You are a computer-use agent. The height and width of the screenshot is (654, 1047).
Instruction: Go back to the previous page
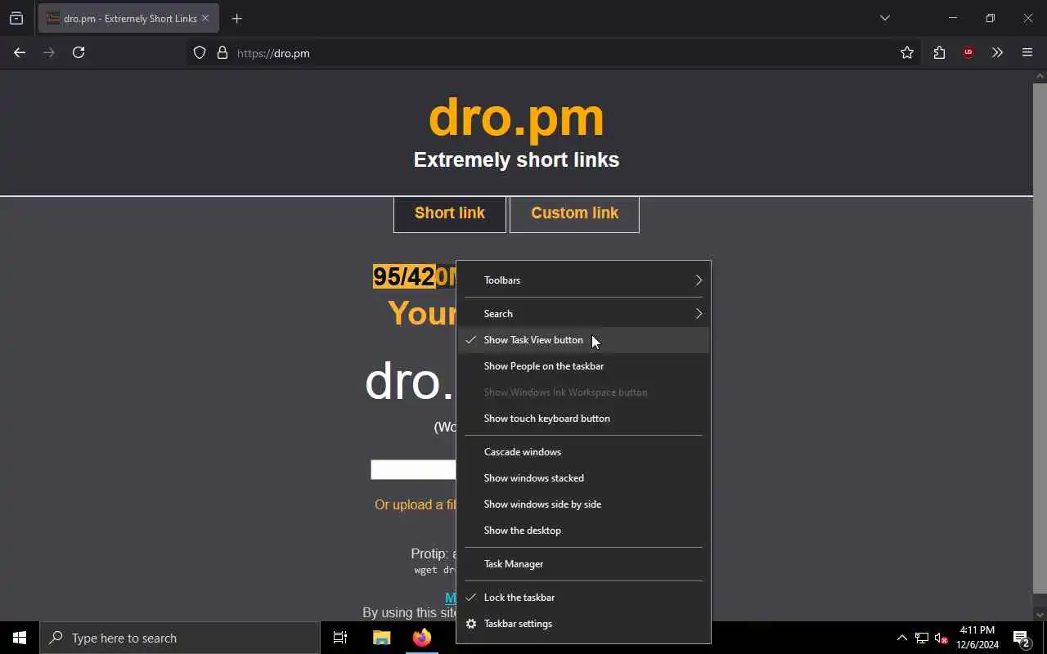(x=20, y=52)
